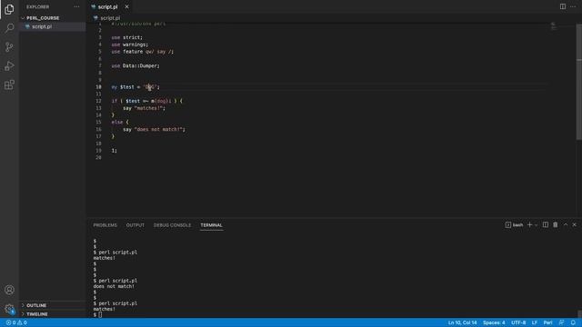Open the Source Control view icon

click(9, 46)
